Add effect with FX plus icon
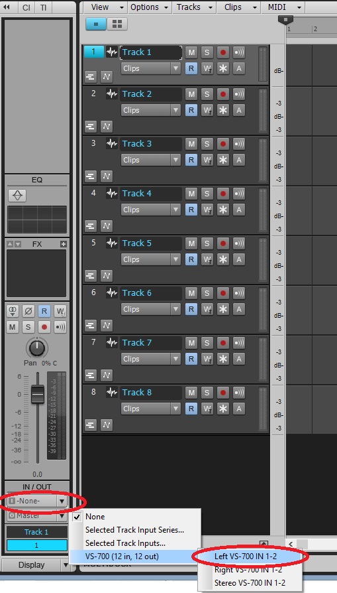The width and height of the screenshot is (337, 593). tap(64, 244)
